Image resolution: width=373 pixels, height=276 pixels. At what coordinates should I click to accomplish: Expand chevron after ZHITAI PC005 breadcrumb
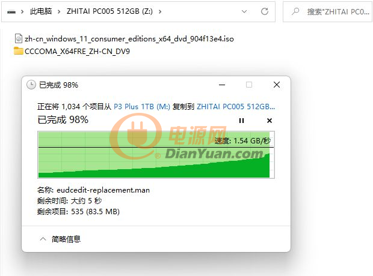point(160,11)
